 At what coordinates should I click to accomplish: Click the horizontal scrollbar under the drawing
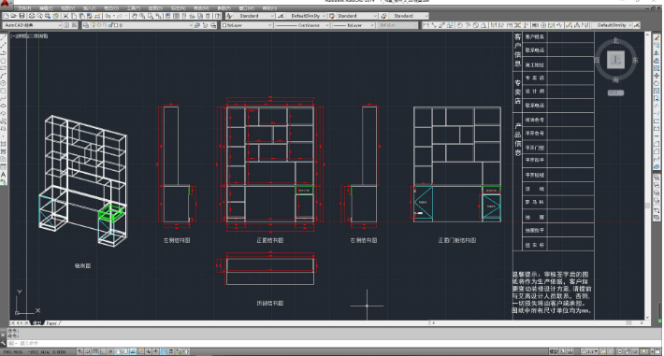click(x=537, y=323)
